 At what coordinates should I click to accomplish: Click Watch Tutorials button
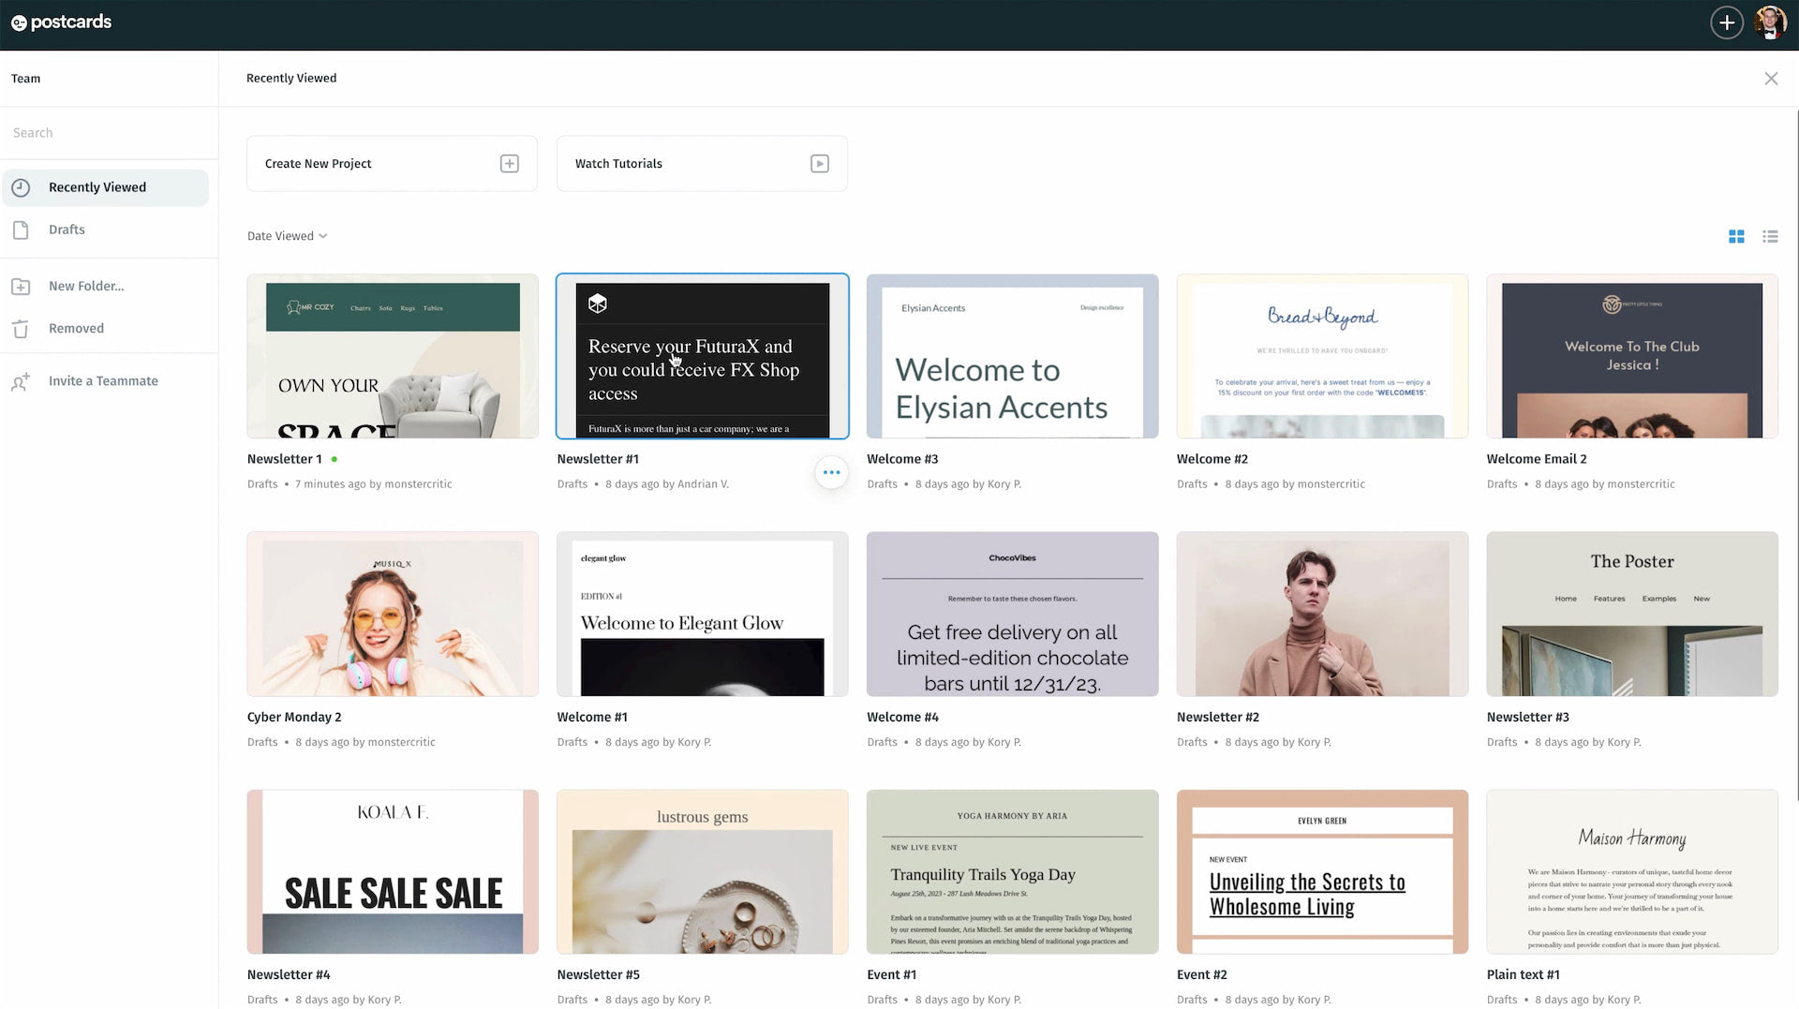point(702,164)
